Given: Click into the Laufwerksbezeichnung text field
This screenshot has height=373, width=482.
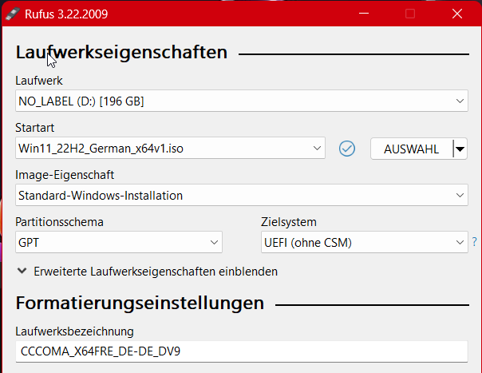Looking at the screenshot, I should 241,351.
